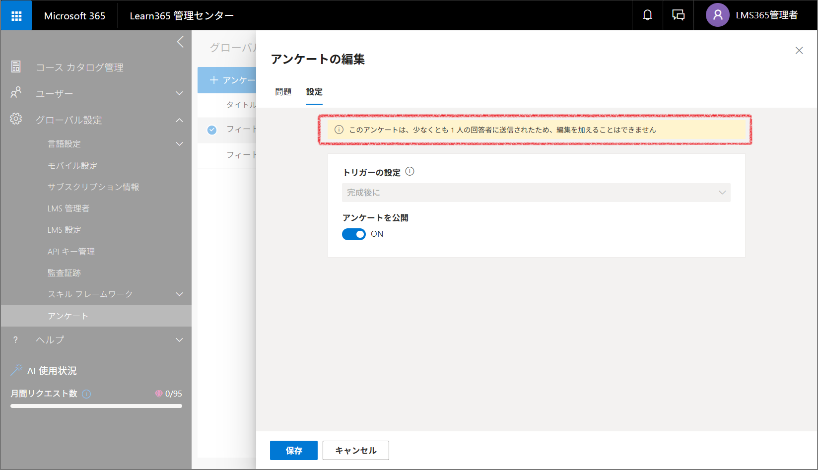Click the グローバル設定 gear icon
The image size is (818, 470).
click(x=16, y=119)
